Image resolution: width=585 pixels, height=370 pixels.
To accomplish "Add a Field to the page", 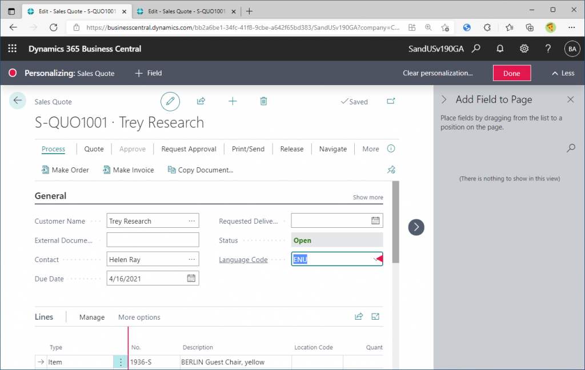I will (149, 73).
